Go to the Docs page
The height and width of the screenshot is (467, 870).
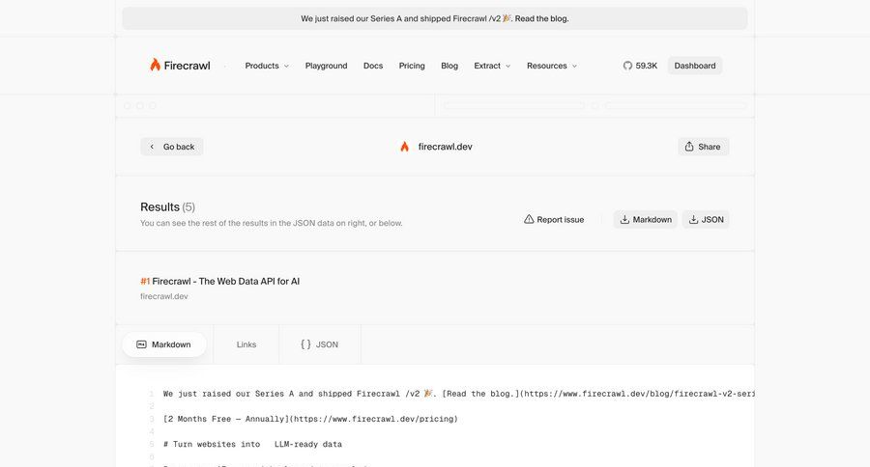coord(373,66)
